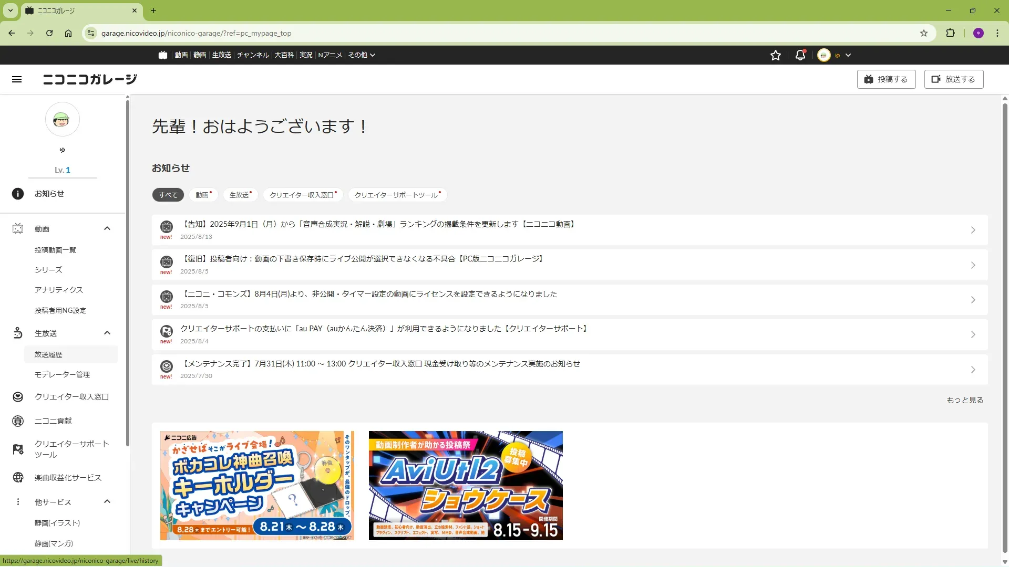
Task: Open ニコニ貢献 from sidebar
Action: (x=53, y=421)
